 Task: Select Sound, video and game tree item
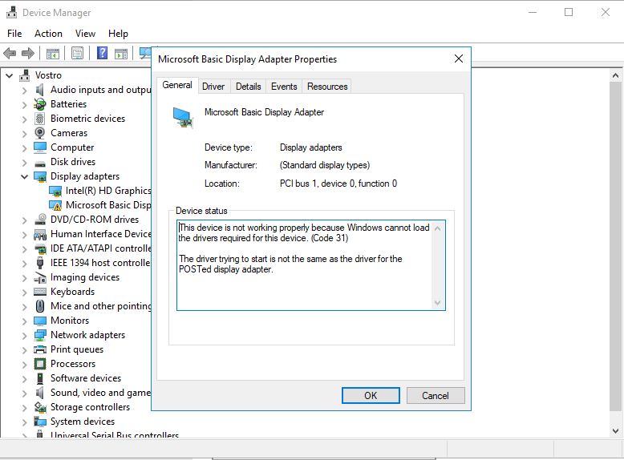pyautogui.click(x=101, y=393)
